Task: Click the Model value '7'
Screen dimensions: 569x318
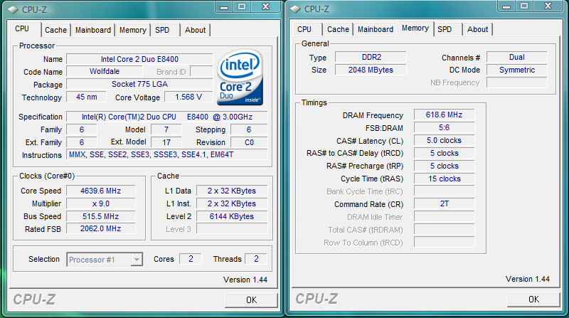Action: pos(166,129)
